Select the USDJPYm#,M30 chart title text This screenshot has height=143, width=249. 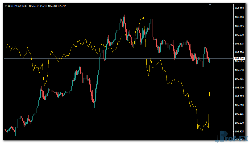pos(18,6)
